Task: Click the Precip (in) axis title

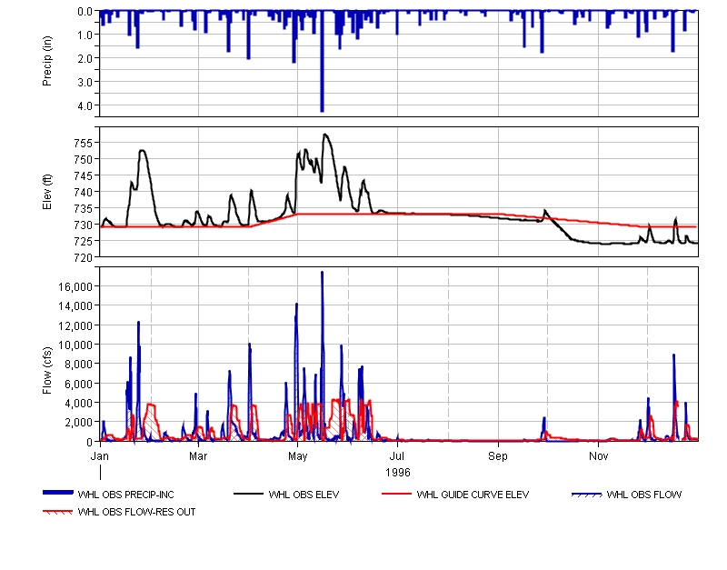Action: [48, 63]
